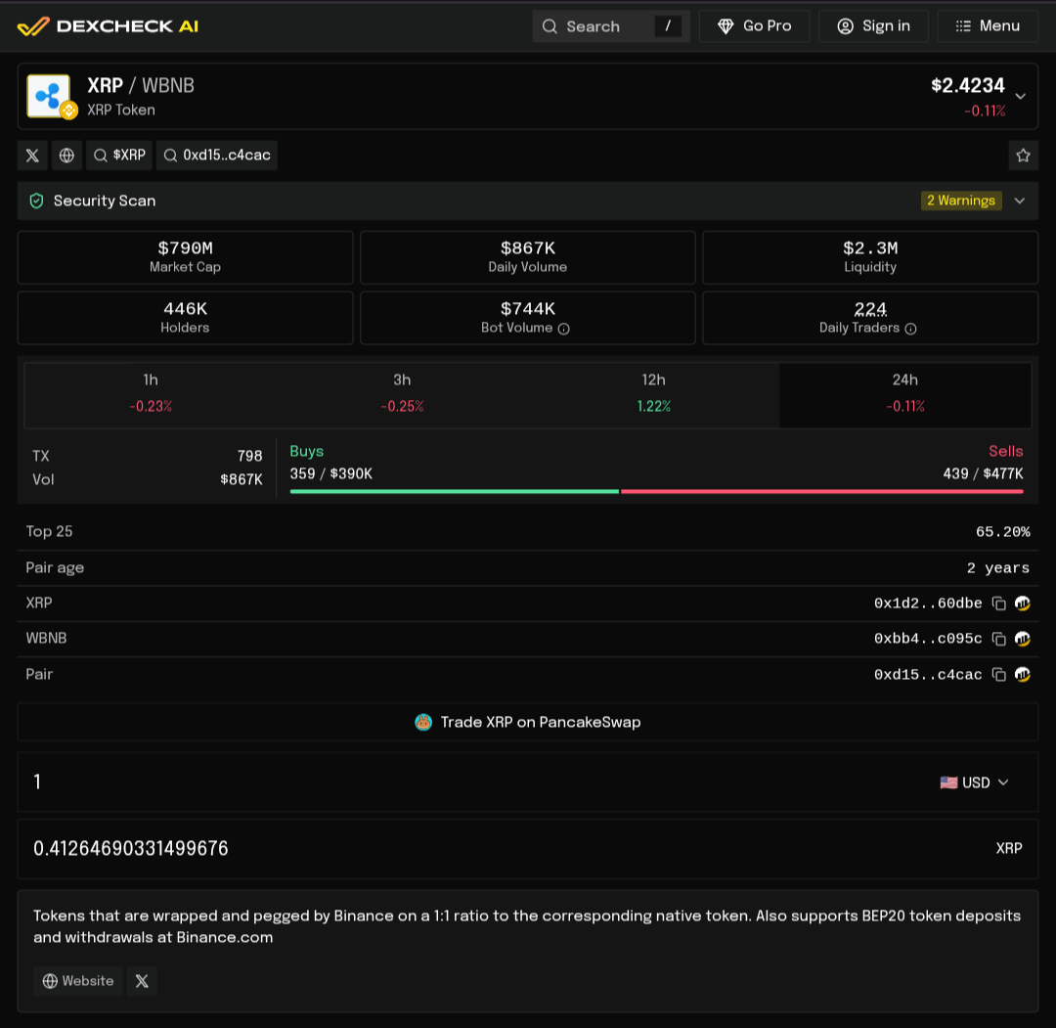Copy the WBNB contract address 0xbb4..c095c
Viewport: 1056px width, 1028px height.
coord(998,639)
